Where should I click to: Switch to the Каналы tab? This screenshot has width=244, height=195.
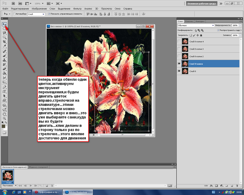coord(189,21)
